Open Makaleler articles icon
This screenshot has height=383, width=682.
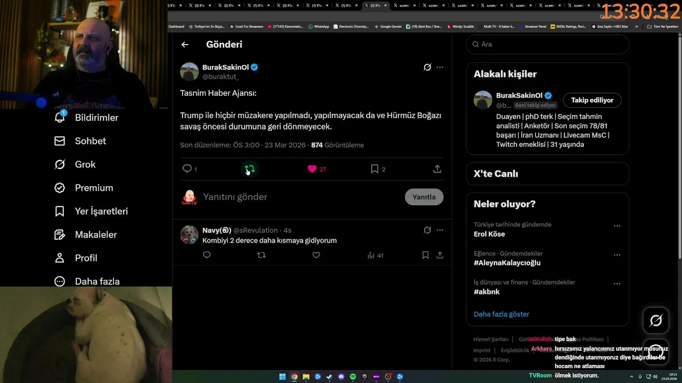[x=60, y=235]
